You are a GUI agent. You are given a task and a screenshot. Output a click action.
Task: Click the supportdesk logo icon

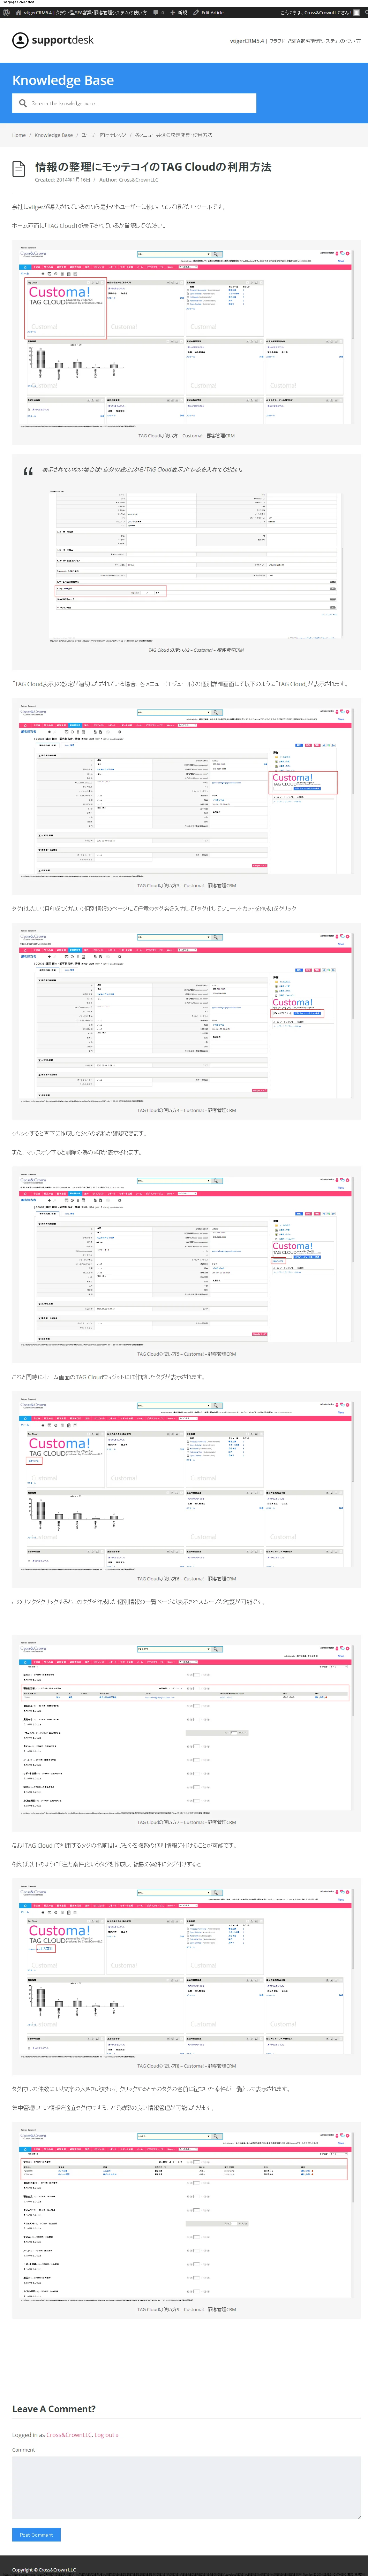click(20, 40)
